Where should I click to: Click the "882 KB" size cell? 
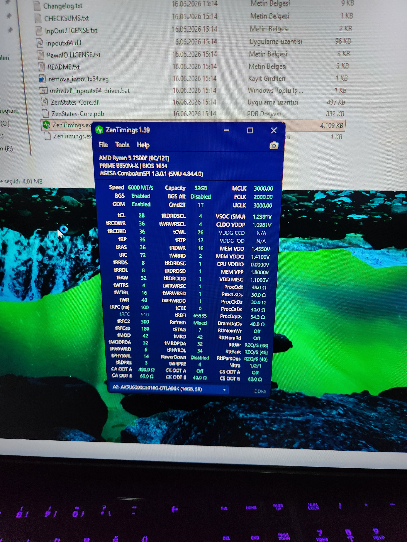(x=335, y=114)
